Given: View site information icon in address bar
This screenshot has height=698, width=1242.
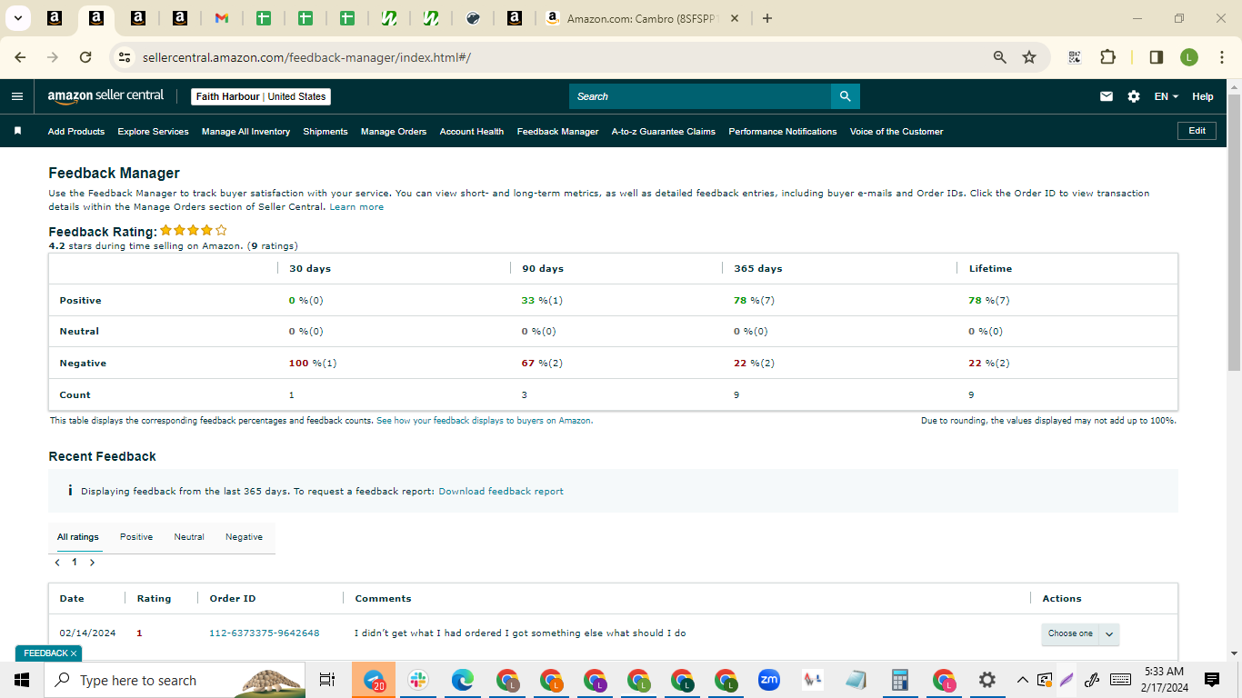Looking at the screenshot, I should pos(125,57).
